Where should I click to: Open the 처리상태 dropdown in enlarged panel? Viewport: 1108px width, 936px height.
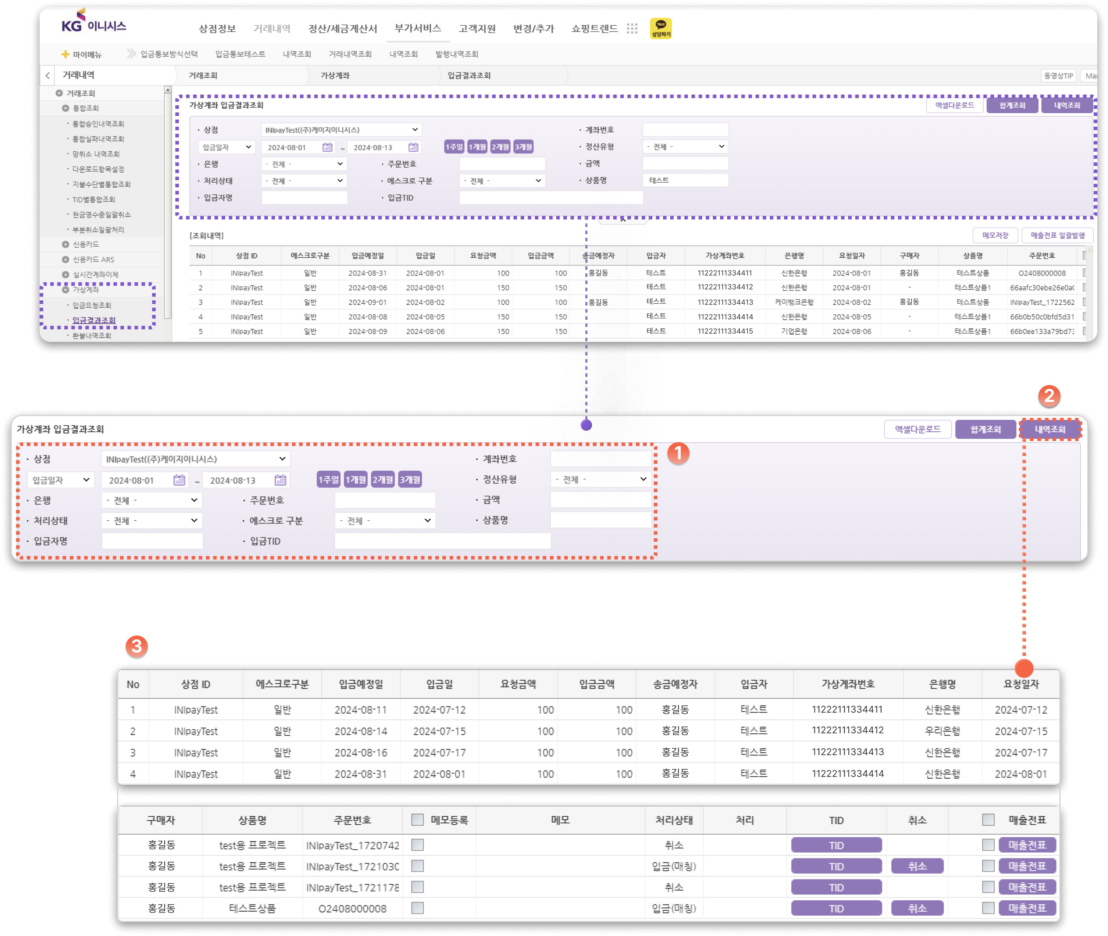click(x=151, y=521)
